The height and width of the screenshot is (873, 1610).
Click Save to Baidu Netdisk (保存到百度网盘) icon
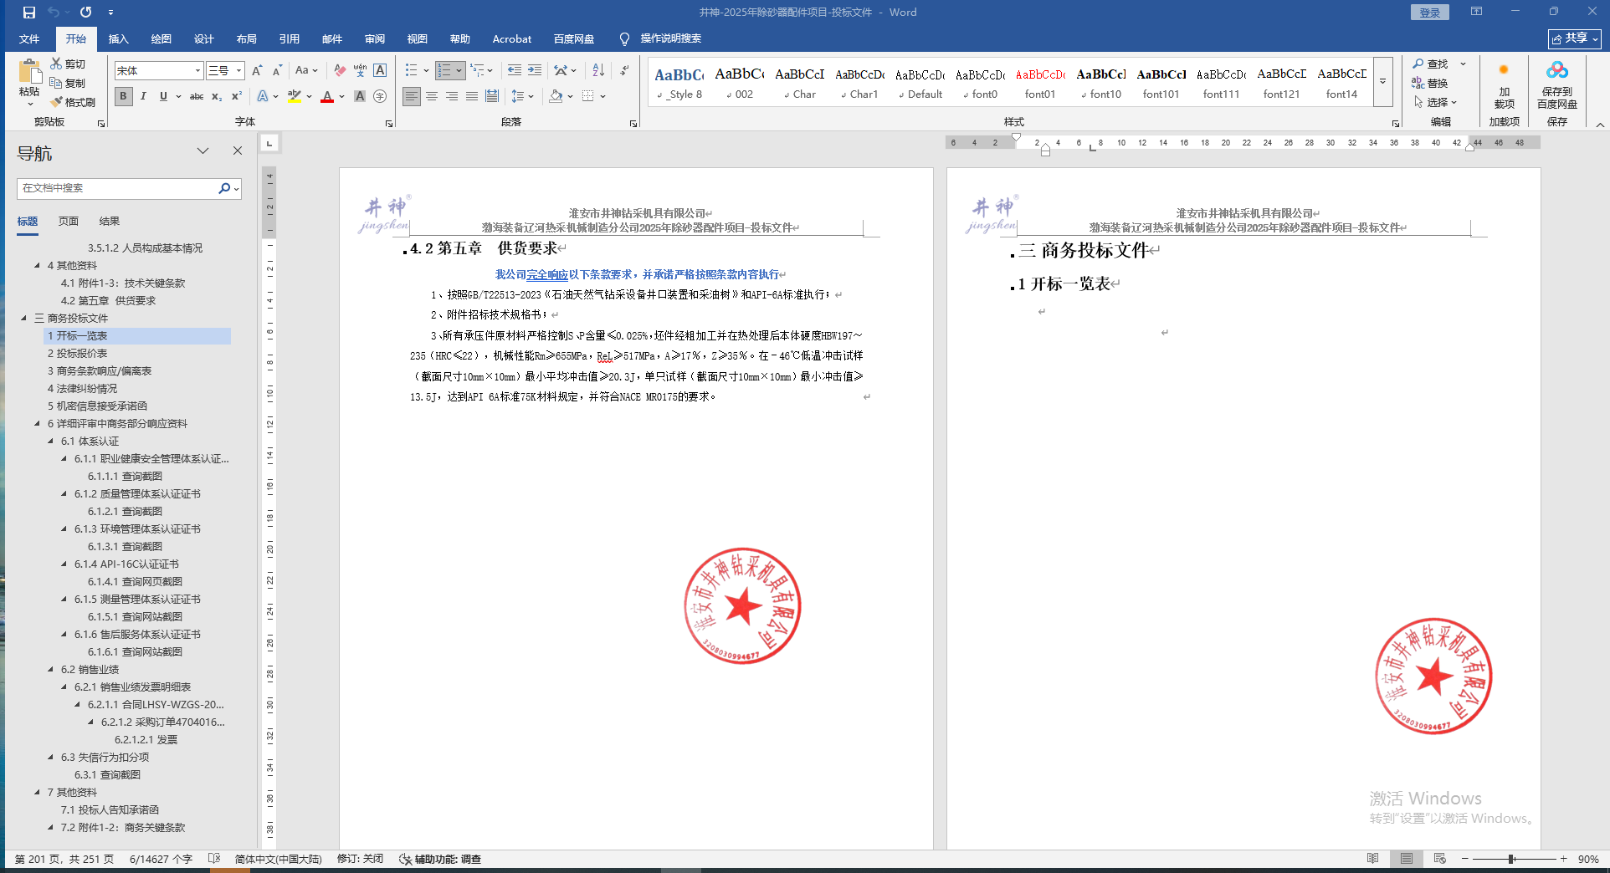point(1557,84)
